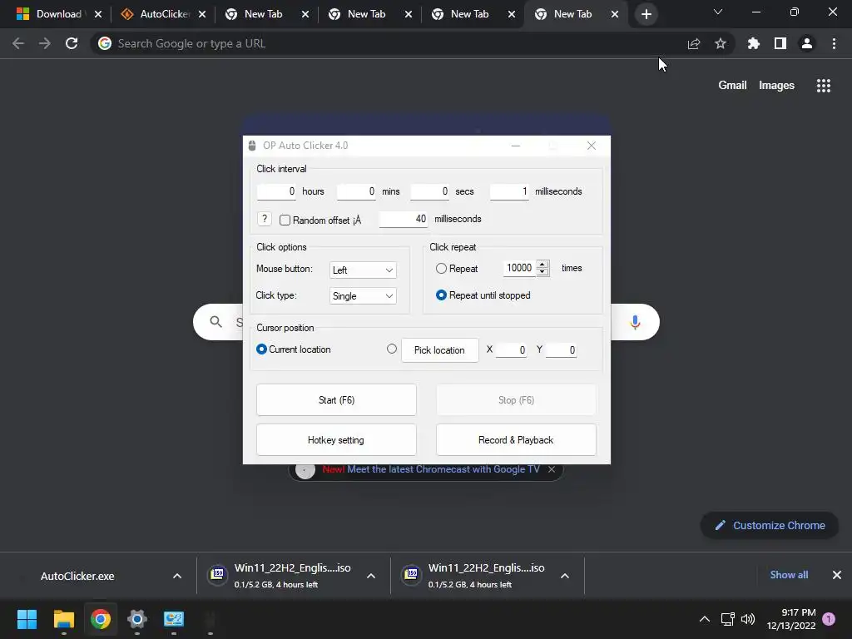Screen dimensions: 852x639
Task: Toggle Chrome side panel icon
Action: [780, 43]
